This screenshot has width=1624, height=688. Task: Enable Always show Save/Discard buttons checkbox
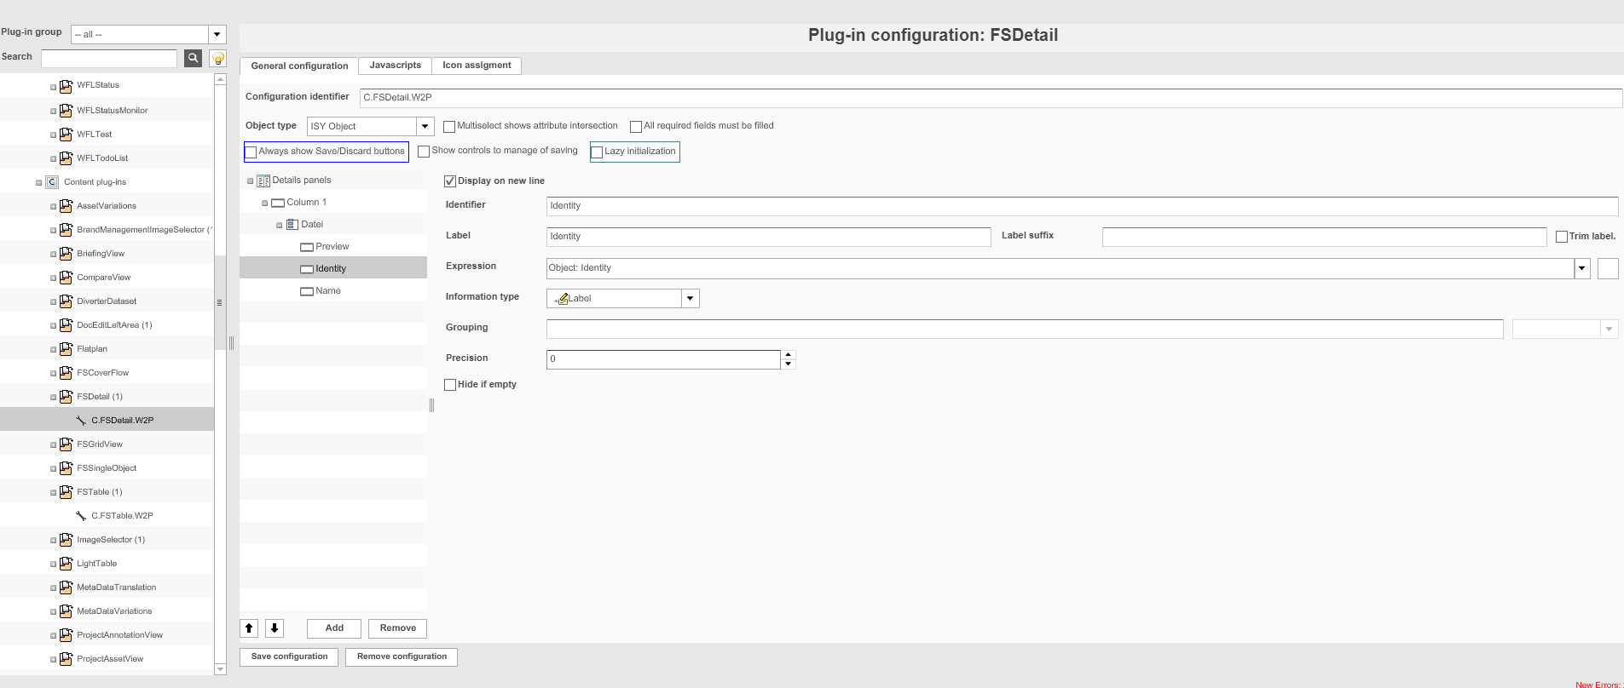pyautogui.click(x=251, y=152)
